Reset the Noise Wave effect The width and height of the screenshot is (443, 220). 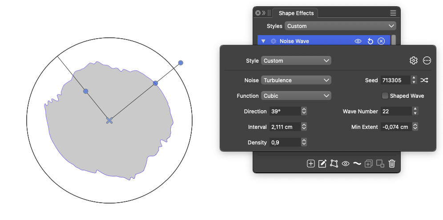click(x=370, y=41)
